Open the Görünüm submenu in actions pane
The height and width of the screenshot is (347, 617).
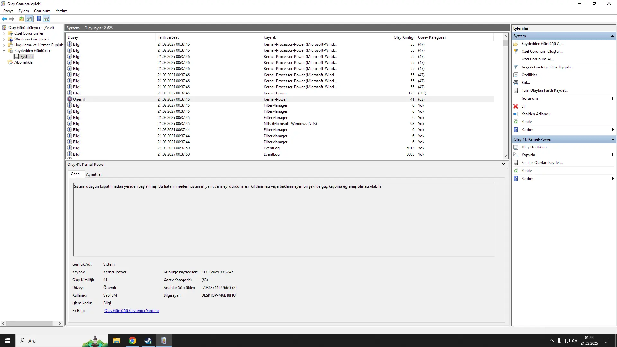564,98
